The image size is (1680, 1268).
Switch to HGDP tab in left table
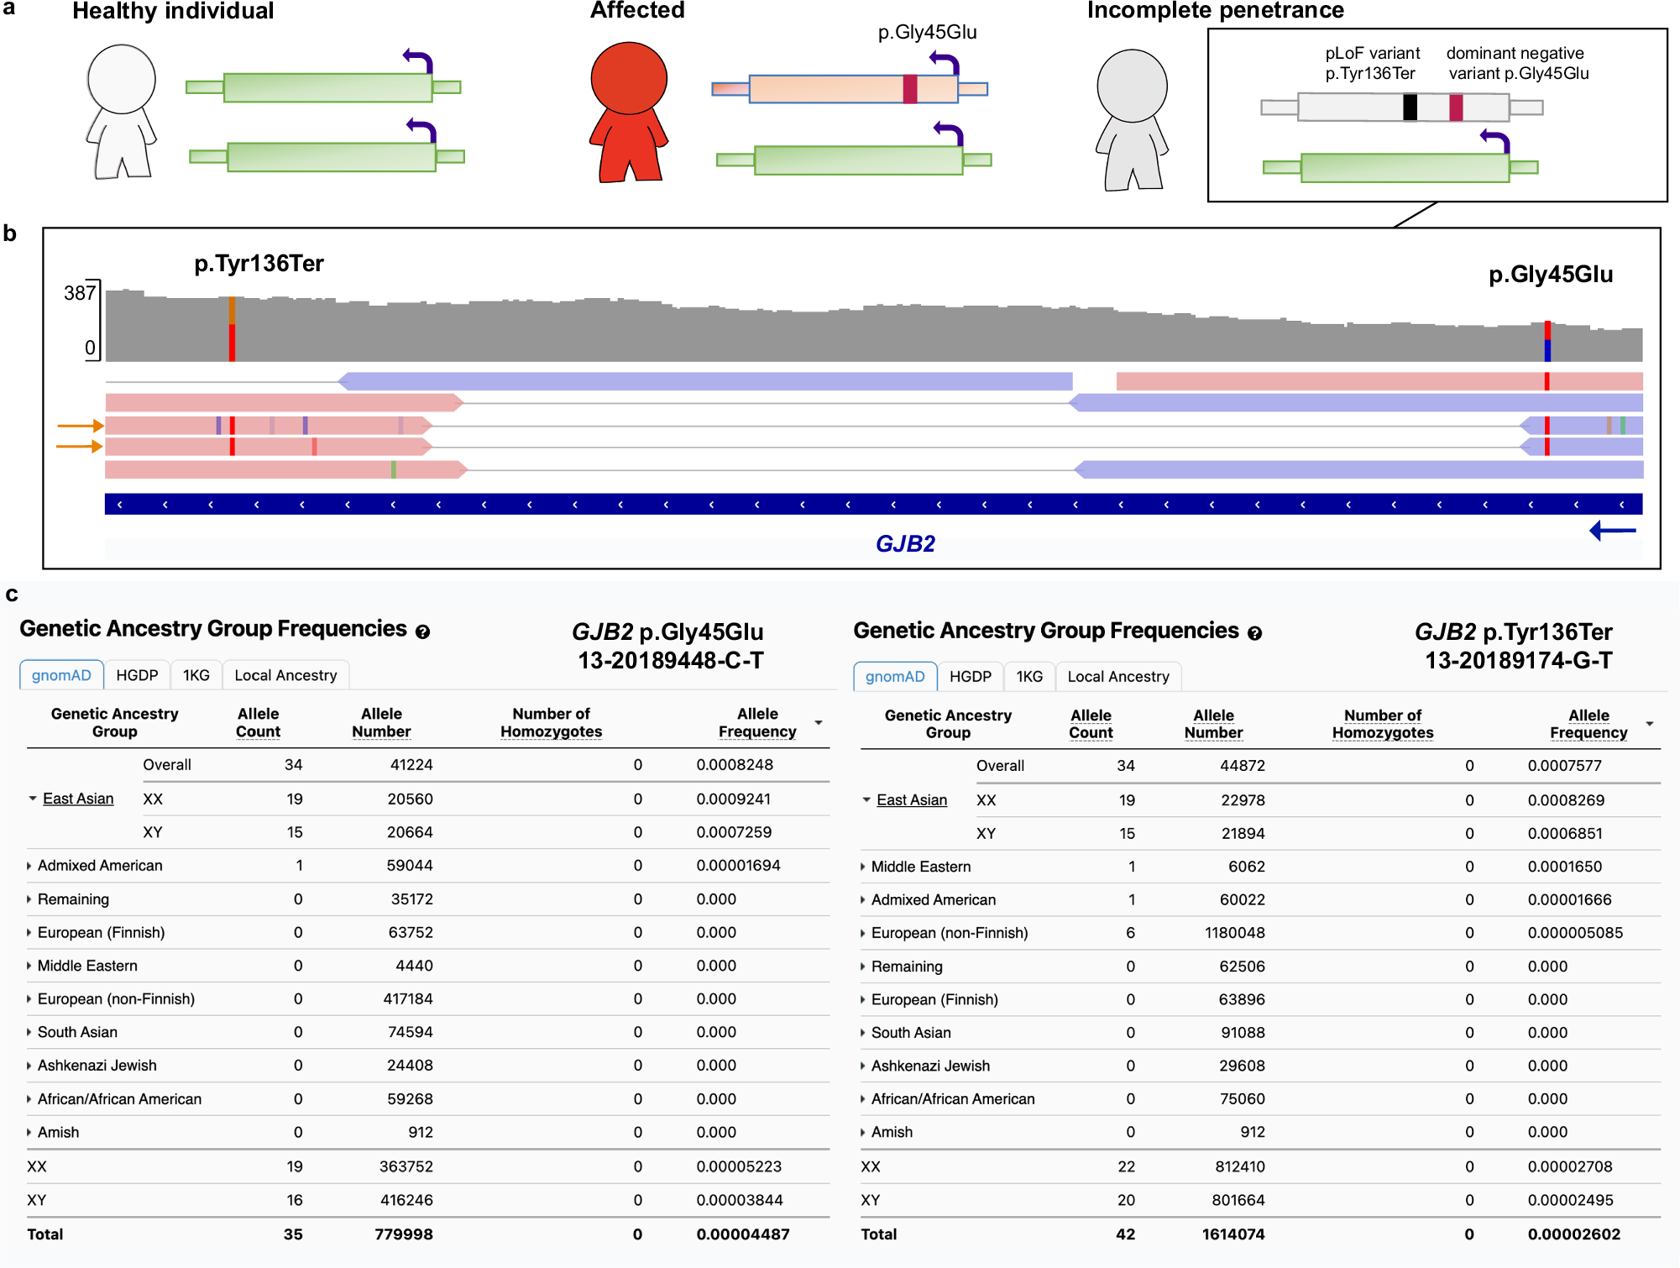tap(137, 674)
